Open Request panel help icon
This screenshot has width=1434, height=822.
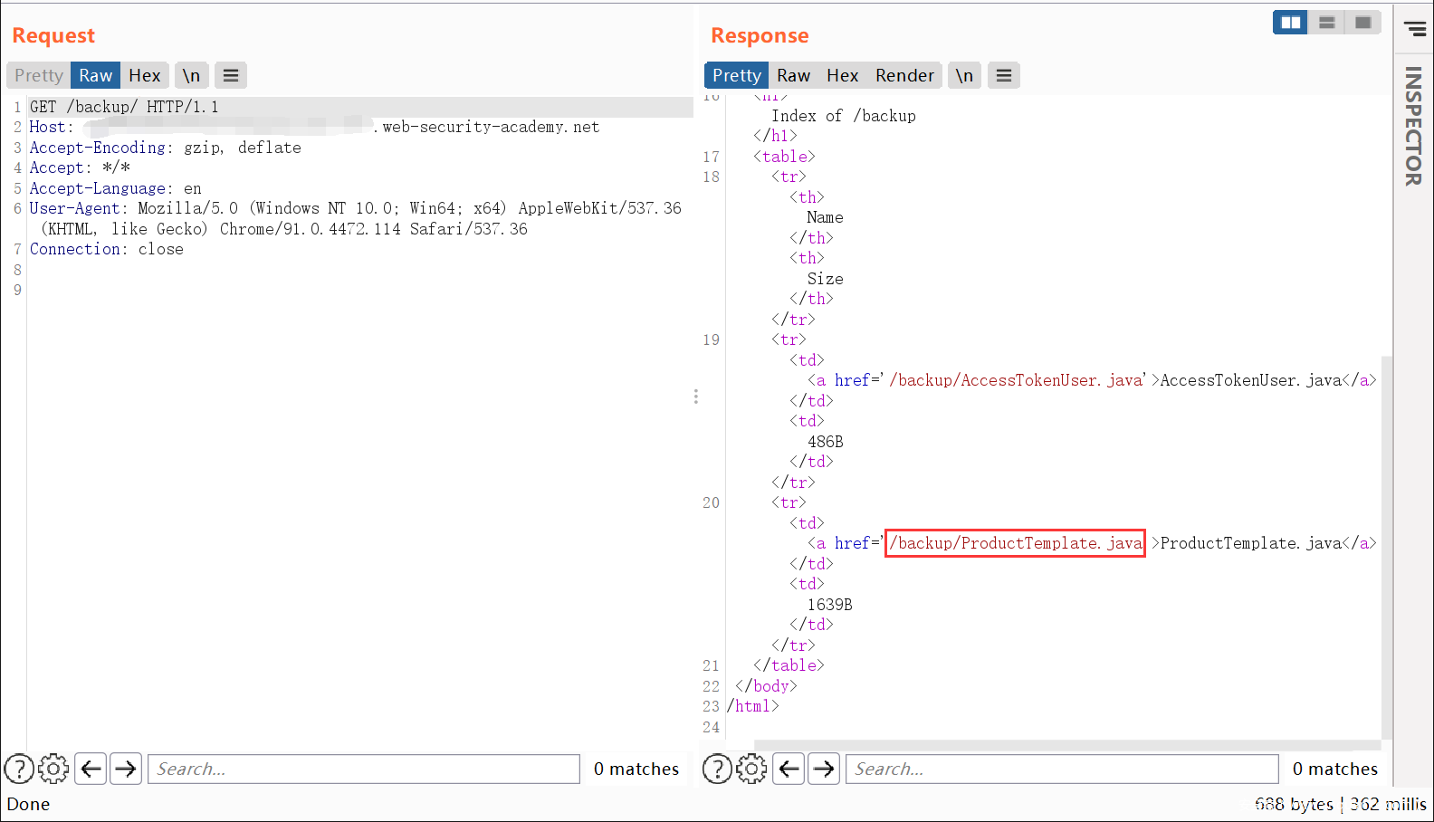pos(19,769)
